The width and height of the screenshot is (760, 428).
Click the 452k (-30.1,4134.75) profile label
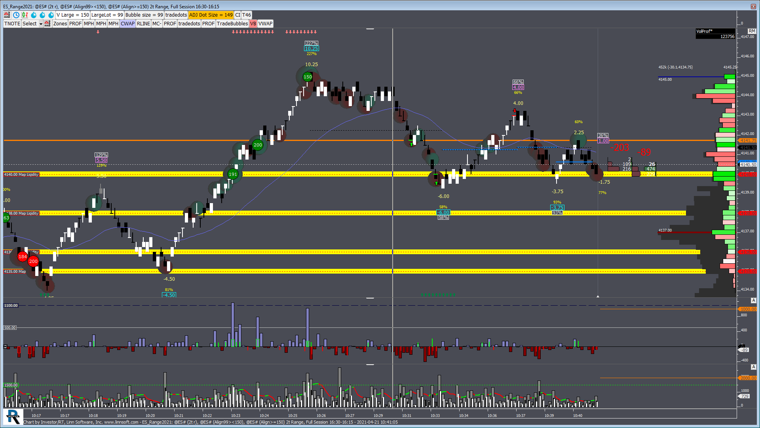pyautogui.click(x=675, y=67)
